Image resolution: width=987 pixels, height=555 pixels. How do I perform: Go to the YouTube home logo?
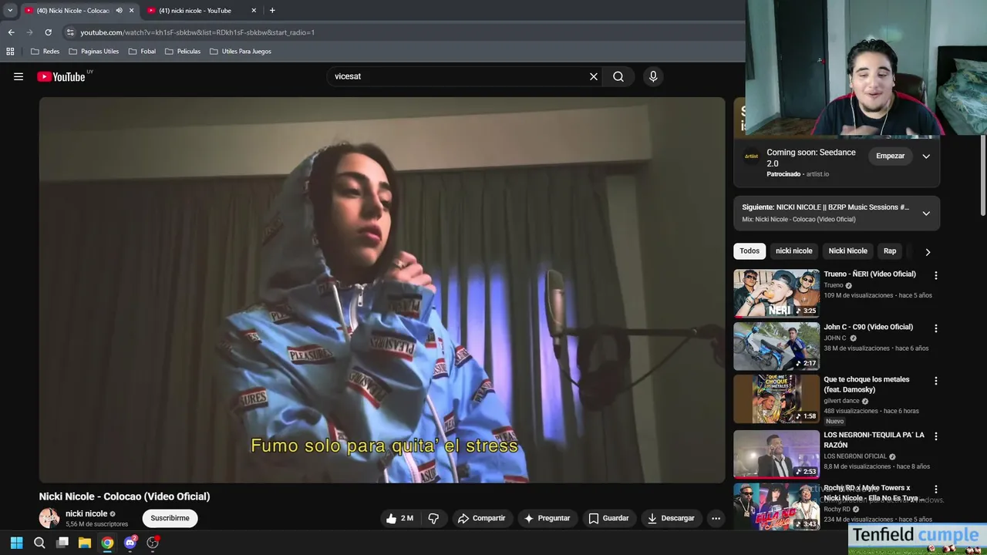coord(61,76)
